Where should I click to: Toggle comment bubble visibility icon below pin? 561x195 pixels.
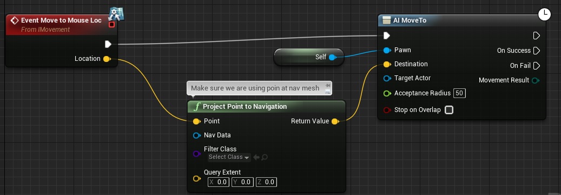(x=327, y=92)
